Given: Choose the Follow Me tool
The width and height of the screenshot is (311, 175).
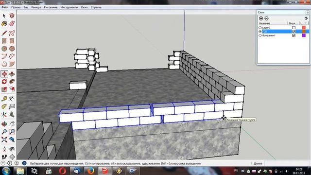Looking at the screenshot, I should [12, 82].
